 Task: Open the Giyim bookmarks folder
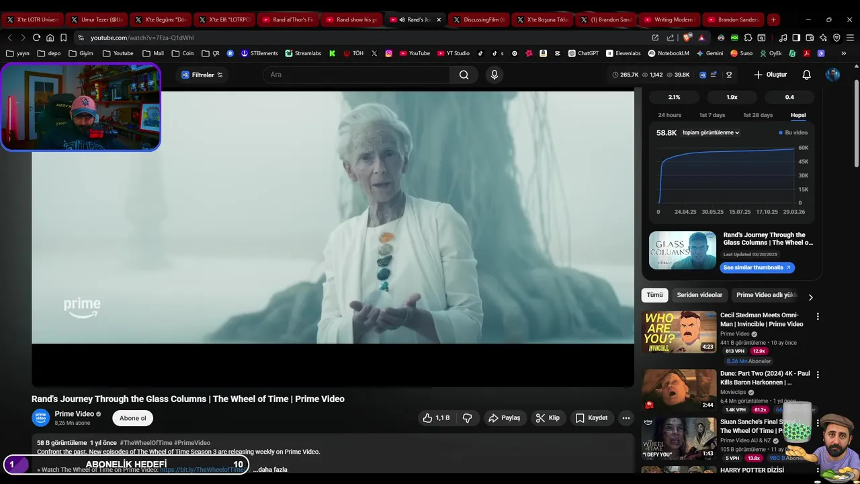click(81, 53)
